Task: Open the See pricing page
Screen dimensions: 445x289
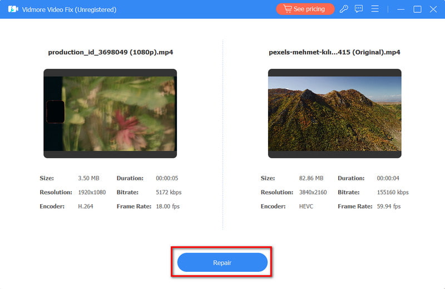Action: [x=305, y=9]
